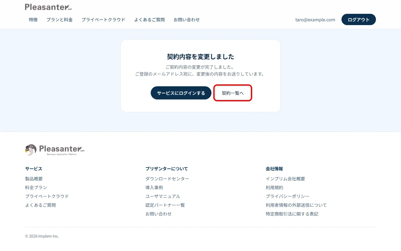Click the お問い合わせ footer link

159,214
